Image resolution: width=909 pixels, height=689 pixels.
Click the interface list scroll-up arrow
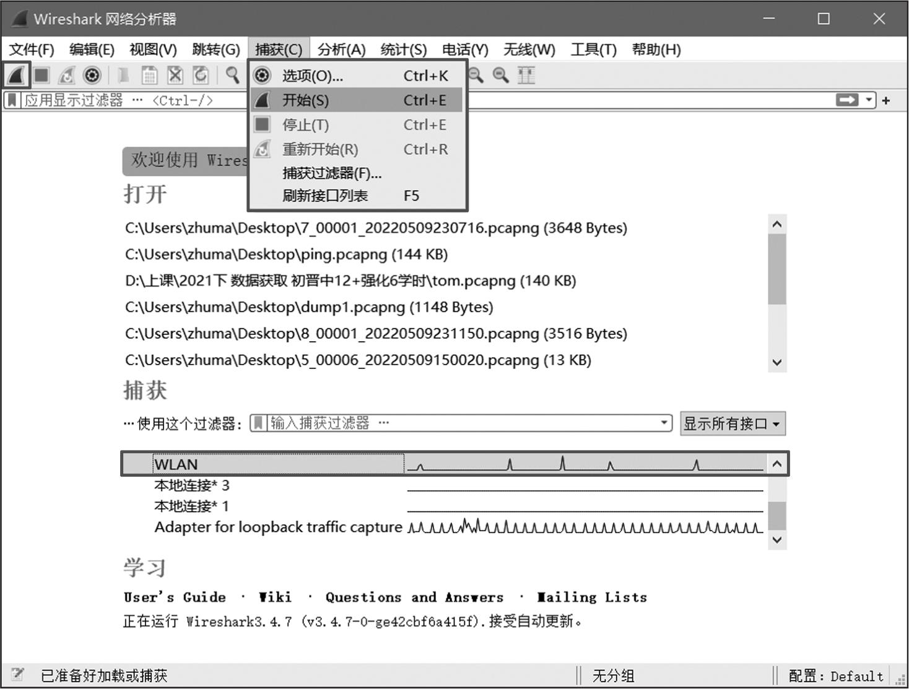pyautogui.click(x=777, y=464)
